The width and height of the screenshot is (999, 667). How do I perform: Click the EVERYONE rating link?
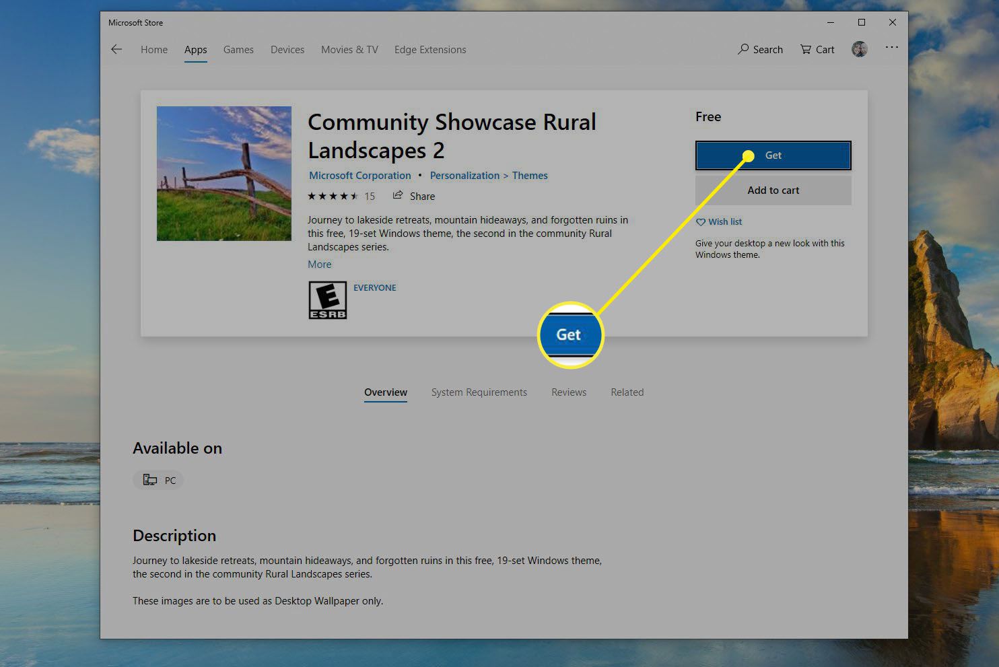375,287
